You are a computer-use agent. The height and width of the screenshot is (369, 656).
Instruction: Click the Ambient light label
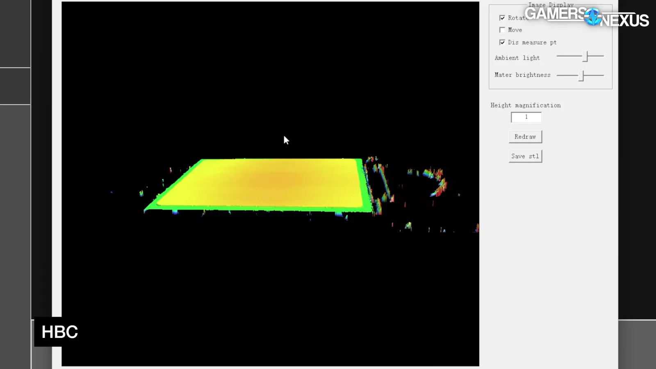click(x=517, y=58)
